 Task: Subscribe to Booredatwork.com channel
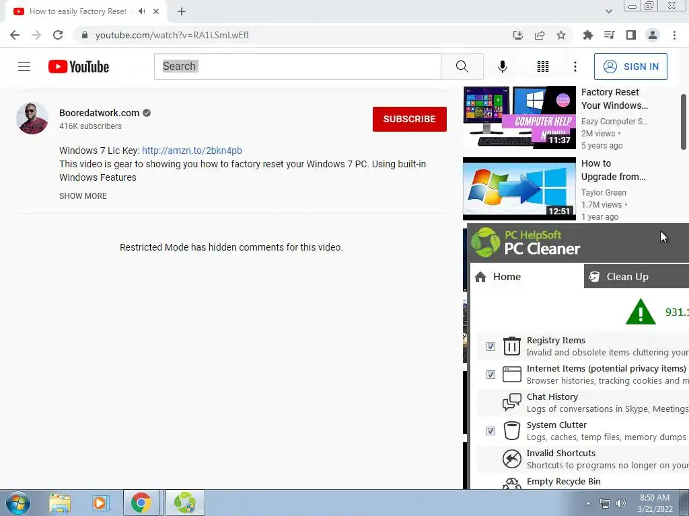tap(410, 119)
